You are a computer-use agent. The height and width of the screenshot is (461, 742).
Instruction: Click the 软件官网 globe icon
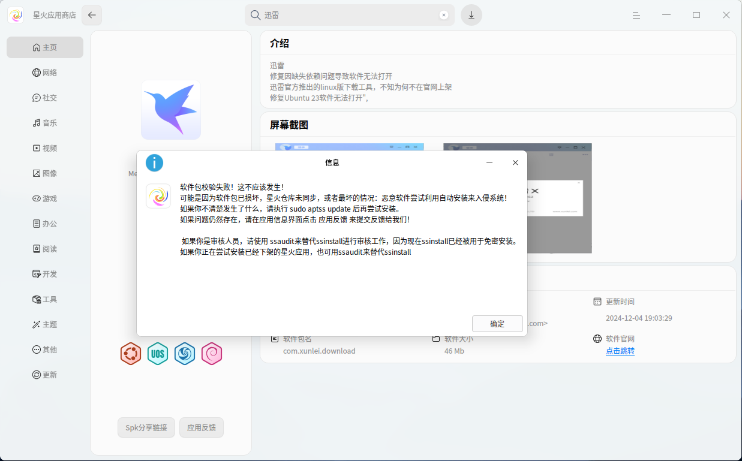597,339
